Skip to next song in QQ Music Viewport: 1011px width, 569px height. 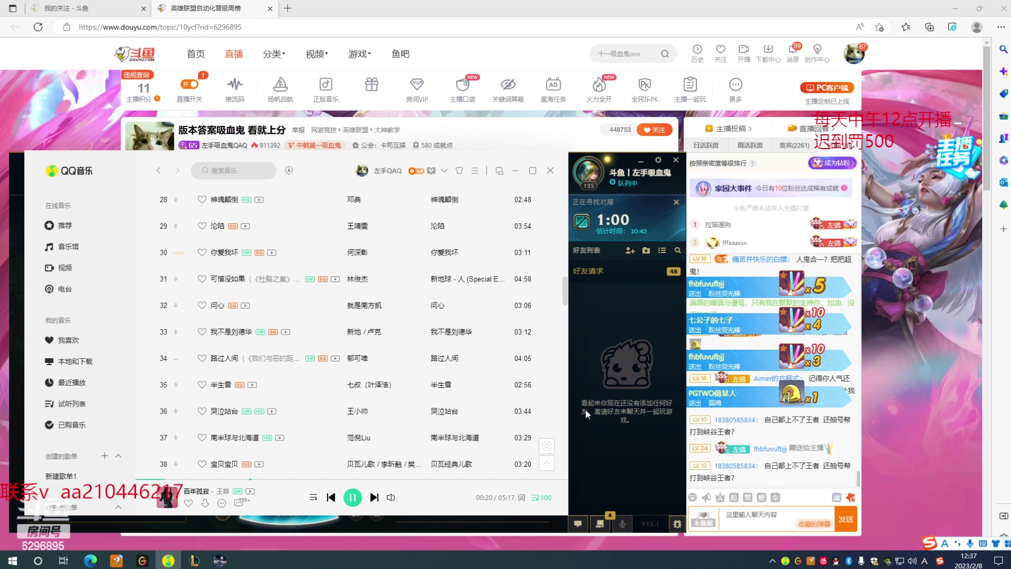(374, 497)
